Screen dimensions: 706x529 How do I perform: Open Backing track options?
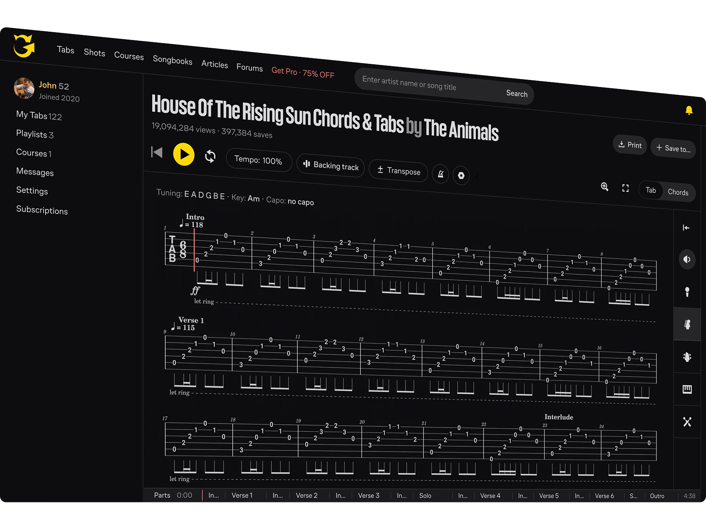pyautogui.click(x=331, y=165)
